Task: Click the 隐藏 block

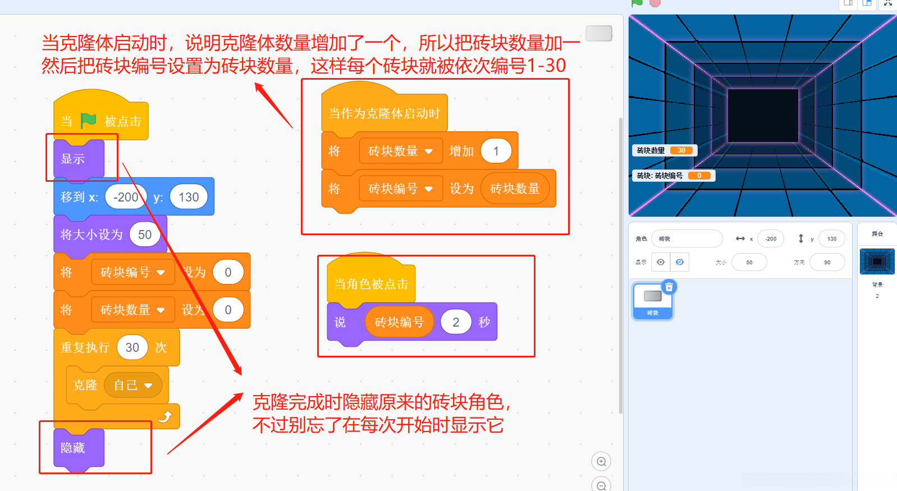Action: 79,448
